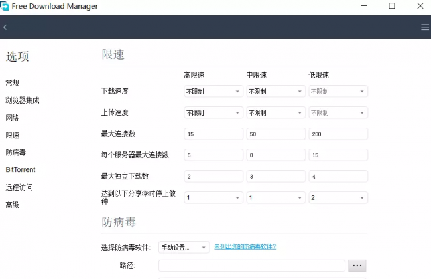
Task: Expand 上传速度 低限速 dropdown
Action: pos(338,112)
